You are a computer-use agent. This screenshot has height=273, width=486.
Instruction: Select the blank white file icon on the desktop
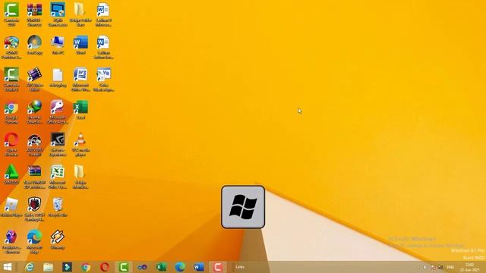pos(58,77)
